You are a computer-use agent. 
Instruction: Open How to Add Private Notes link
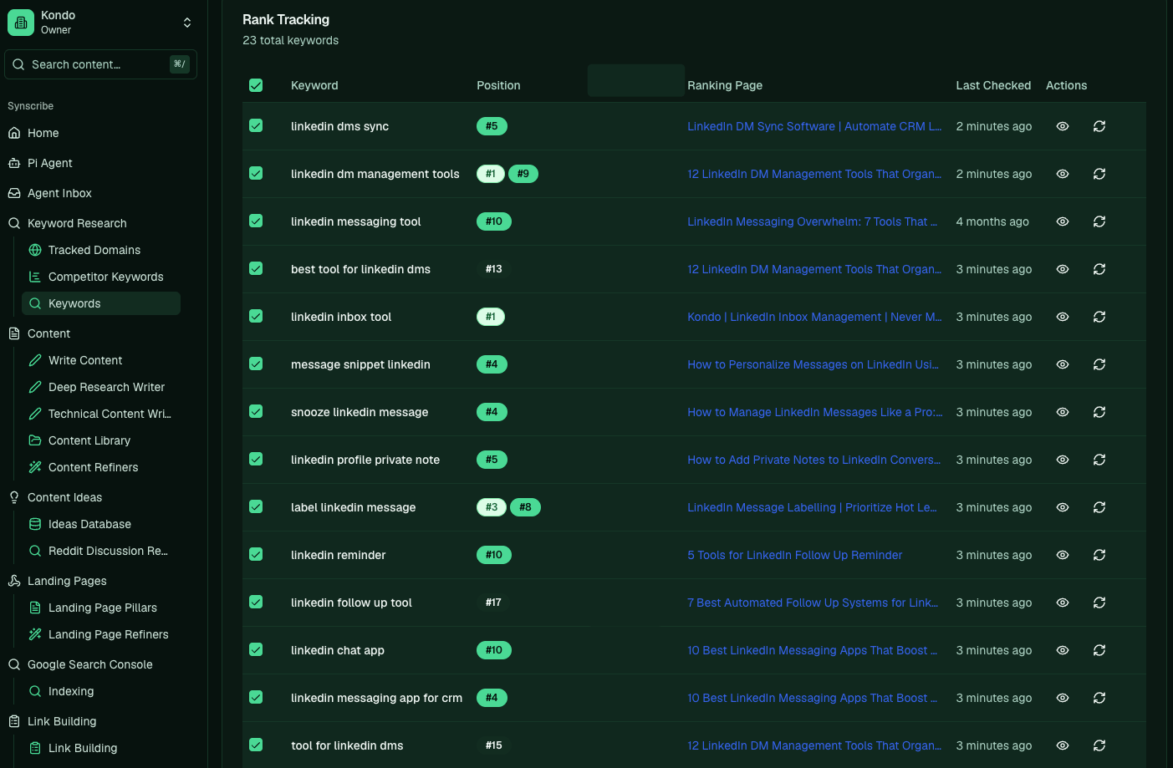(x=813, y=460)
